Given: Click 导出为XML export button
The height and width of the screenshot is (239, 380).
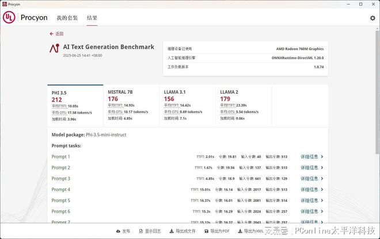Looking at the screenshot, I should [x=251, y=232].
